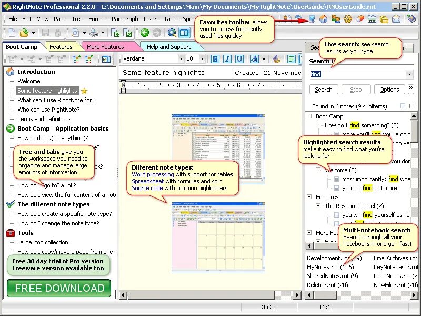Screen dimensions: 421x316
Task: Click the green book icon at toolbar end
Action: coord(412,19)
